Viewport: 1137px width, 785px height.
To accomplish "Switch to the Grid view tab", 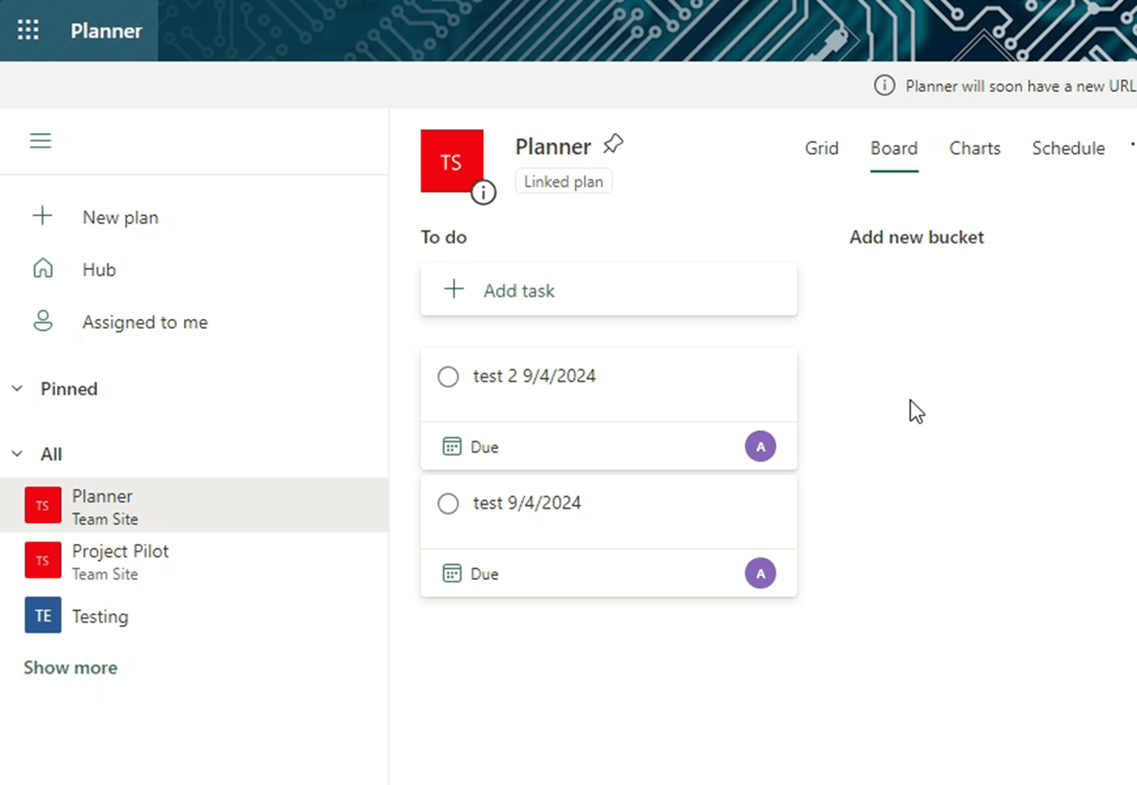I will tap(822, 148).
